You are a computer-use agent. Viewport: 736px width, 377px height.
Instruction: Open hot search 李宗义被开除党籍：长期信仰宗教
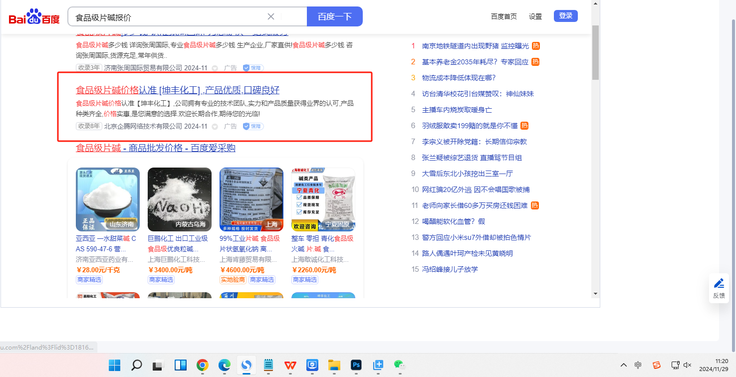[475, 142]
